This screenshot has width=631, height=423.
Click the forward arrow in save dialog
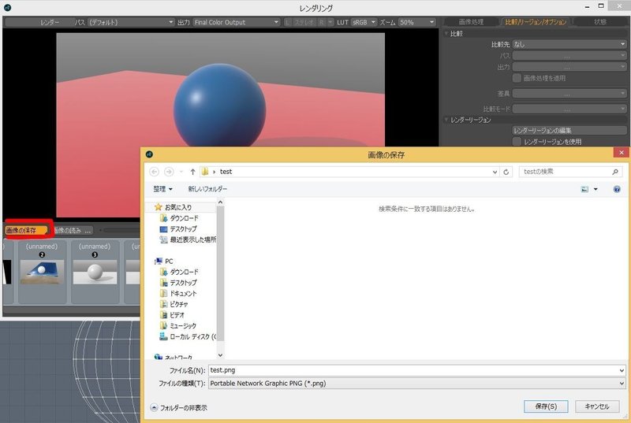(169, 172)
